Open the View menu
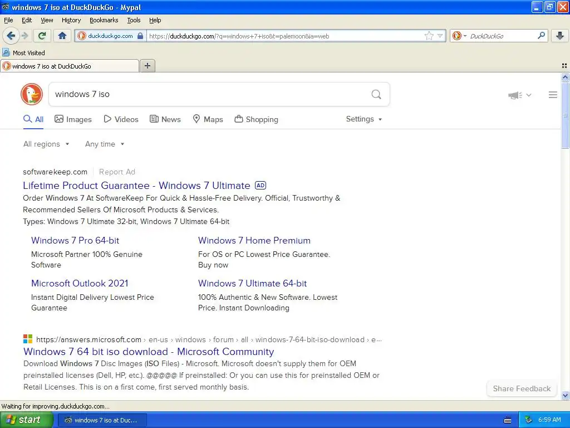 pos(47,20)
